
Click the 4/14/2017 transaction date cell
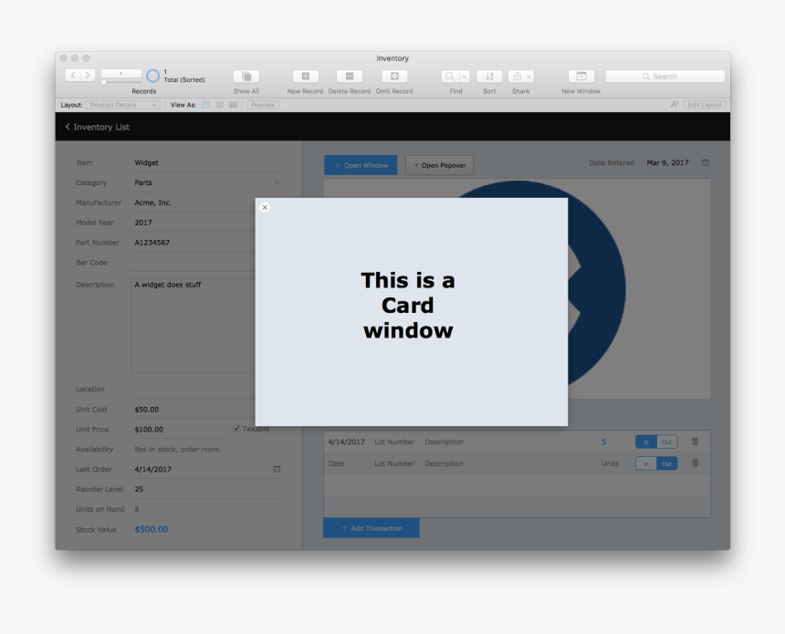(347, 442)
